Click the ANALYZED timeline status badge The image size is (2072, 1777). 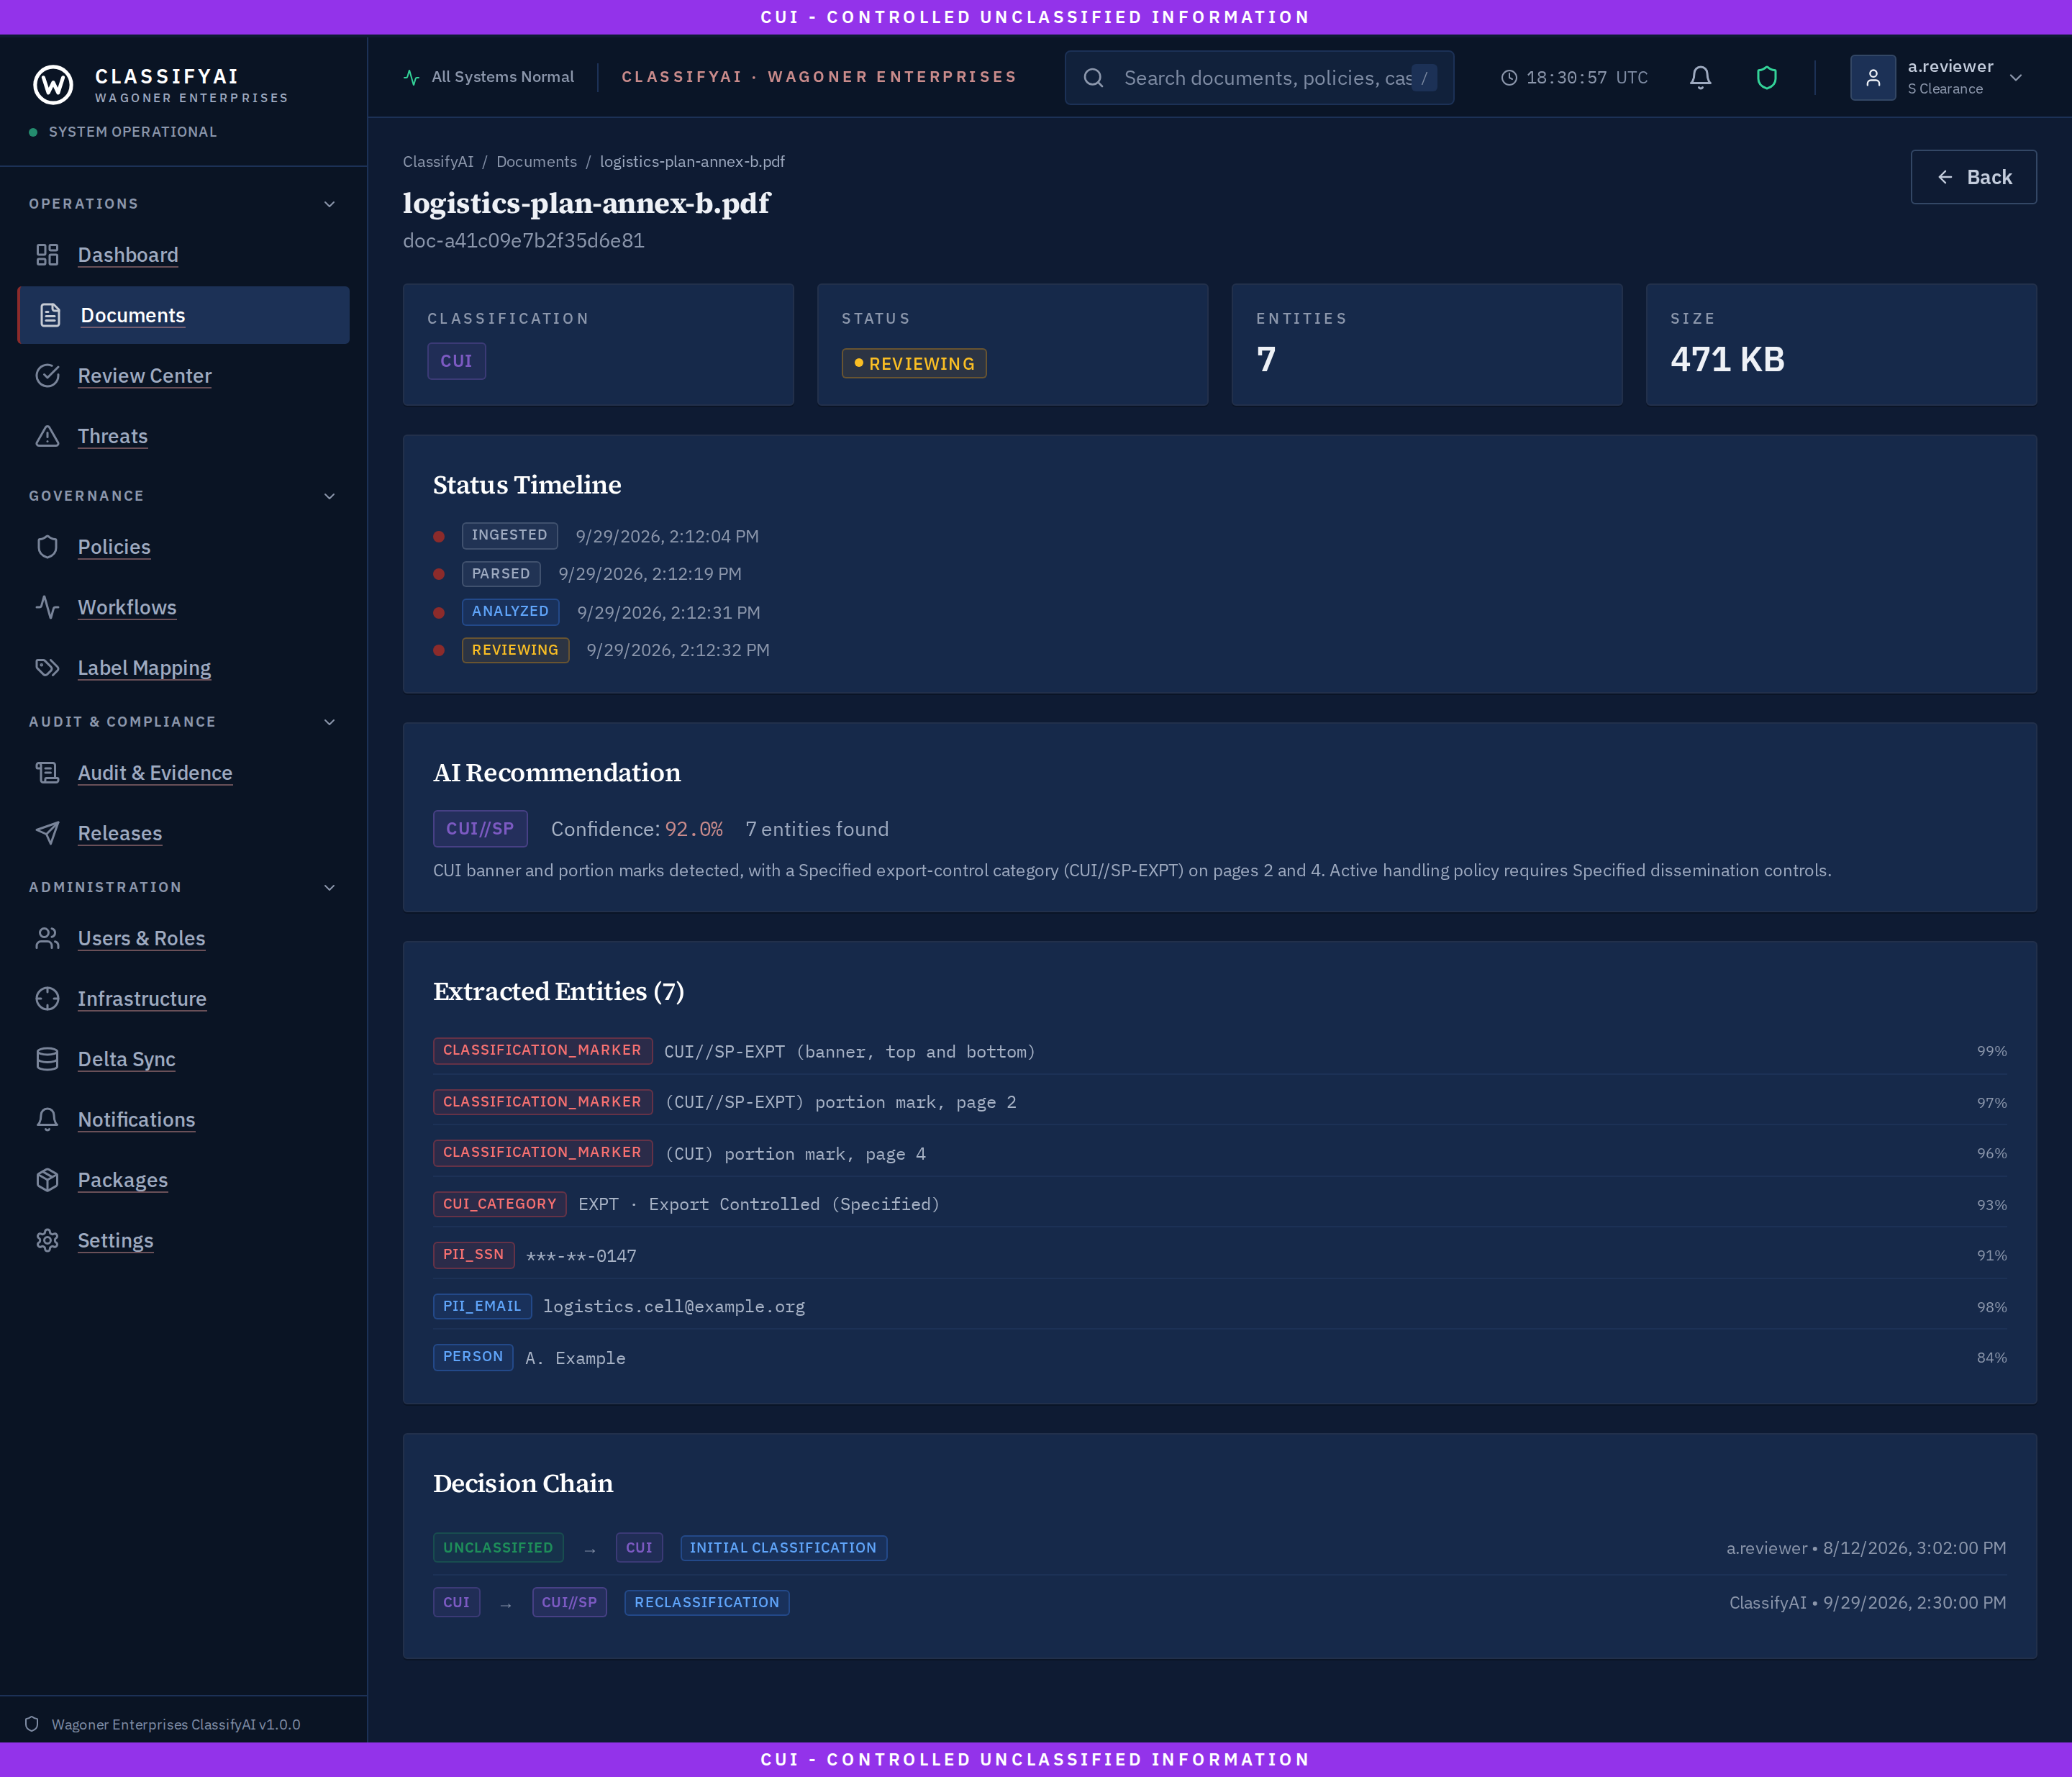point(510,611)
